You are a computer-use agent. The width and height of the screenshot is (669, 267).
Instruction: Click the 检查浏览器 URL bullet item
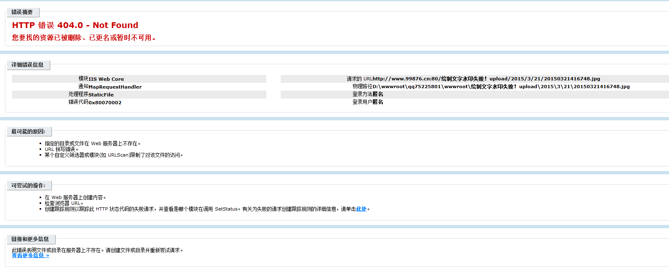pyautogui.click(x=64, y=203)
